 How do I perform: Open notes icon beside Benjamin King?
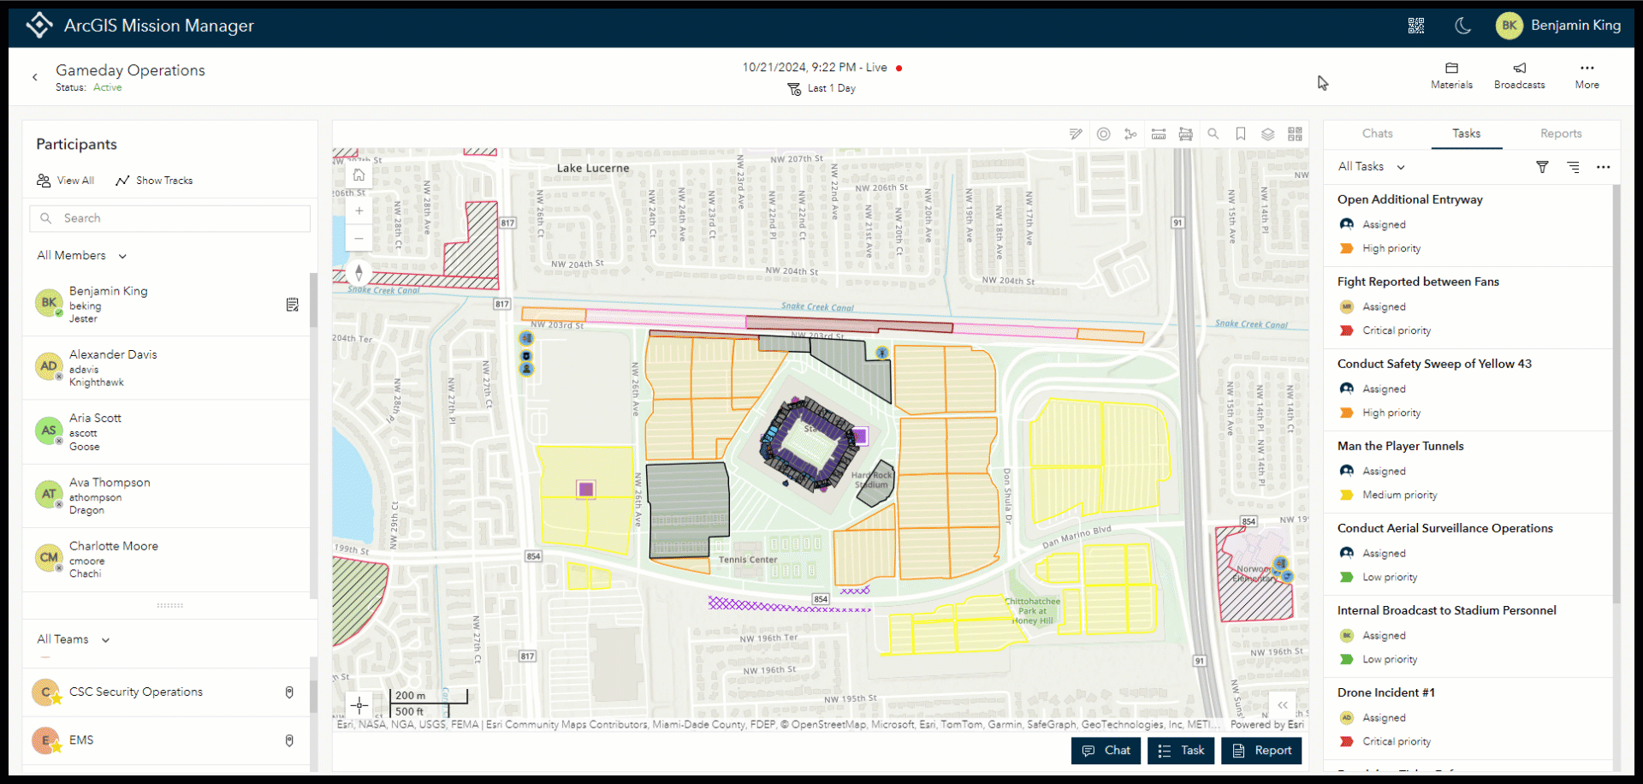point(293,305)
